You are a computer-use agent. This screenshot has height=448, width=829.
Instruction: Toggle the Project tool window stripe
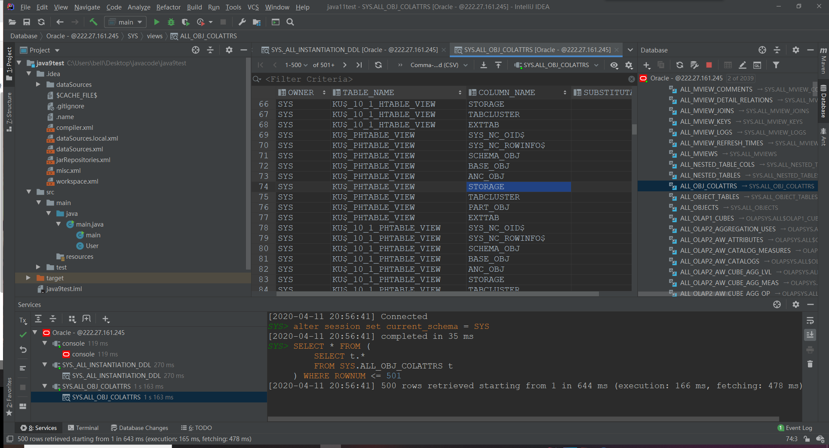(9, 64)
